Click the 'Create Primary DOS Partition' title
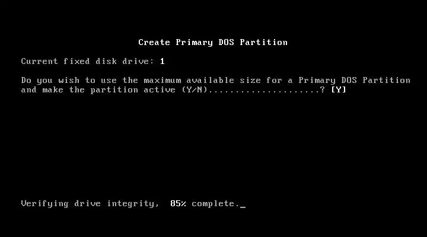The image size is (427, 237). pyautogui.click(x=213, y=43)
